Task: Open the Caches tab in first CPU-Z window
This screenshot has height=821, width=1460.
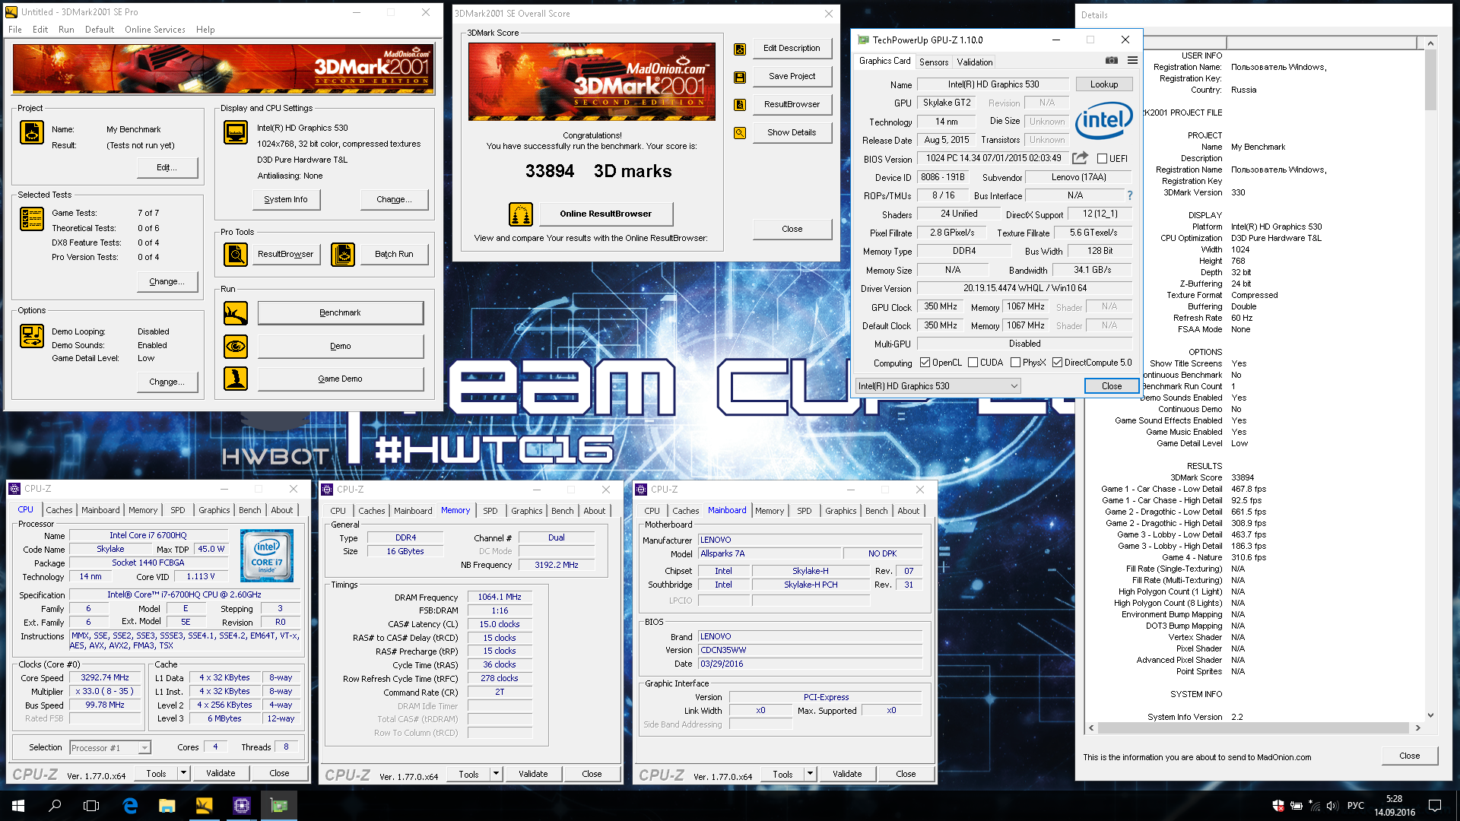Action: pyautogui.click(x=59, y=510)
